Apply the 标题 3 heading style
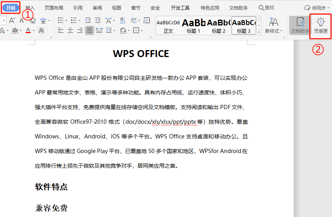The width and height of the screenshot is (332, 217). 244,25
